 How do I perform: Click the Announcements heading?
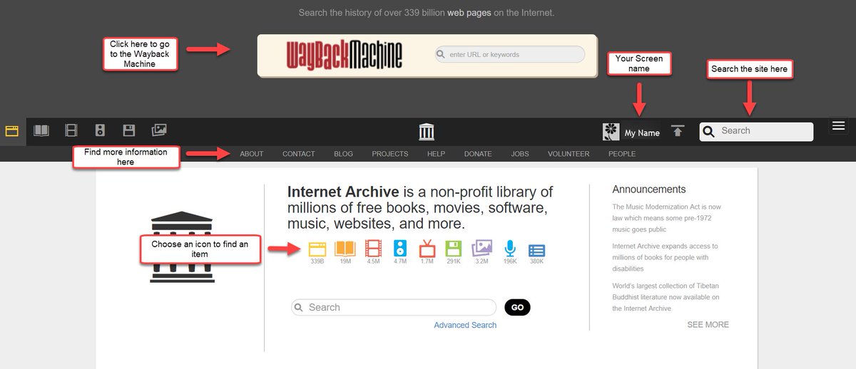[x=649, y=189]
